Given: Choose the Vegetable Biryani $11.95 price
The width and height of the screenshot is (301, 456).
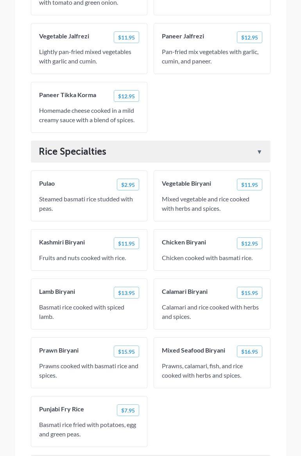Looking at the screenshot, I should coord(249,185).
